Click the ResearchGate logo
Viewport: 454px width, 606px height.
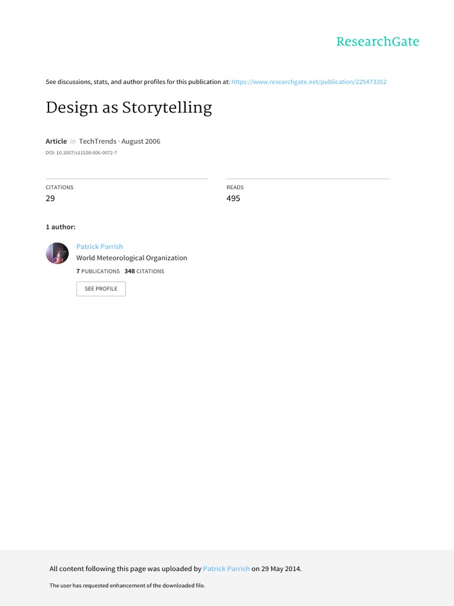[x=377, y=41]
